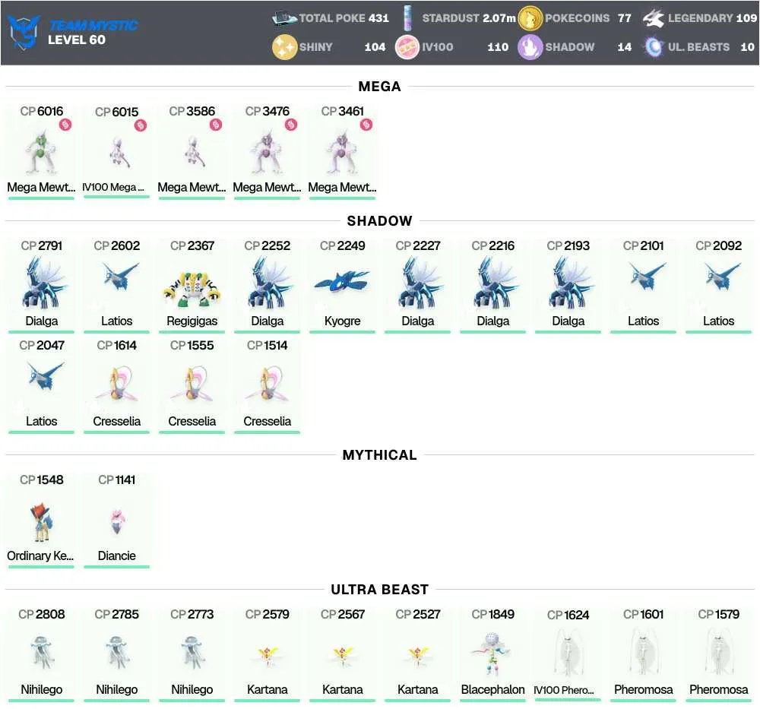Click the pink badge on the CP 6015 card
The image size is (760, 709).
pos(141,125)
